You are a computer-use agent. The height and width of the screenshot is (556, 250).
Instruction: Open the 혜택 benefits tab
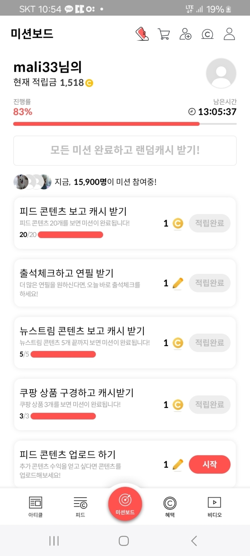click(x=170, y=507)
